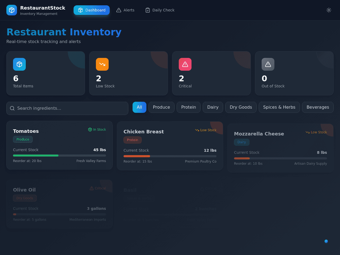340x255 pixels.
Task: Click the small blue floating button at bottom right
Action: [x=326, y=241]
